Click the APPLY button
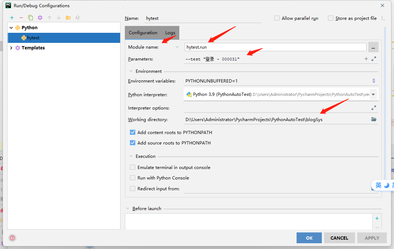 click(372, 238)
